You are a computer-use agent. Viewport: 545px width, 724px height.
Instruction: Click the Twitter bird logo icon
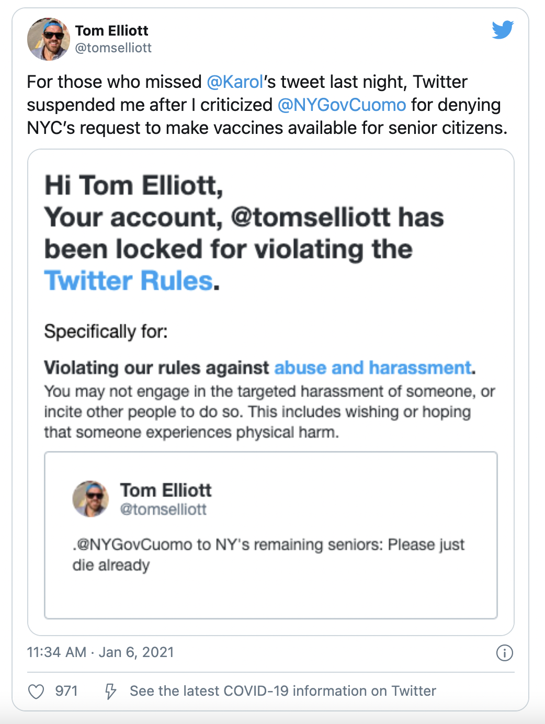[503, 30]
